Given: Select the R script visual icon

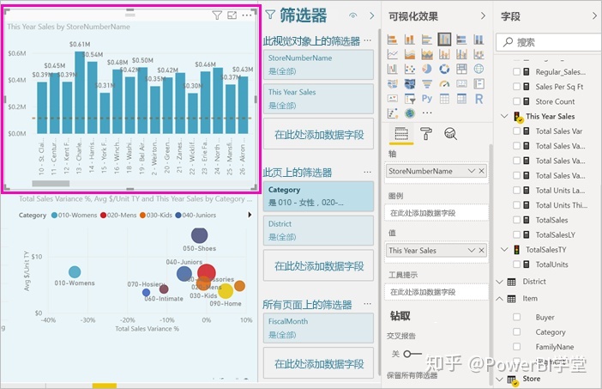Looking at the screenshot, I should point(479,99).
